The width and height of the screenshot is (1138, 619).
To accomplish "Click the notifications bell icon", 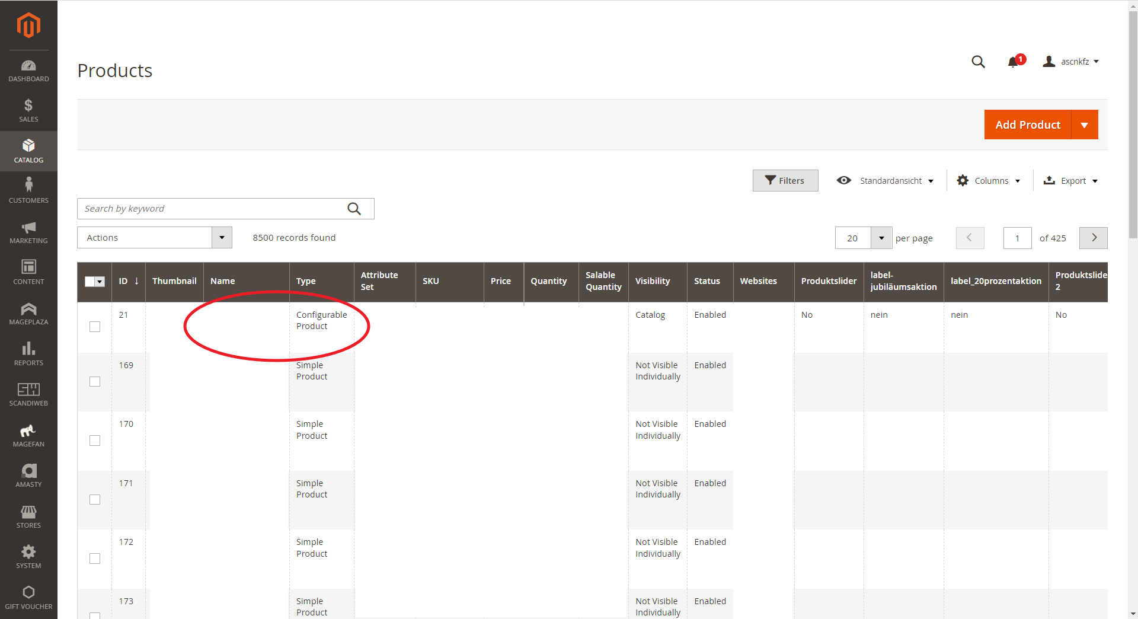I will click(1013, 62).
